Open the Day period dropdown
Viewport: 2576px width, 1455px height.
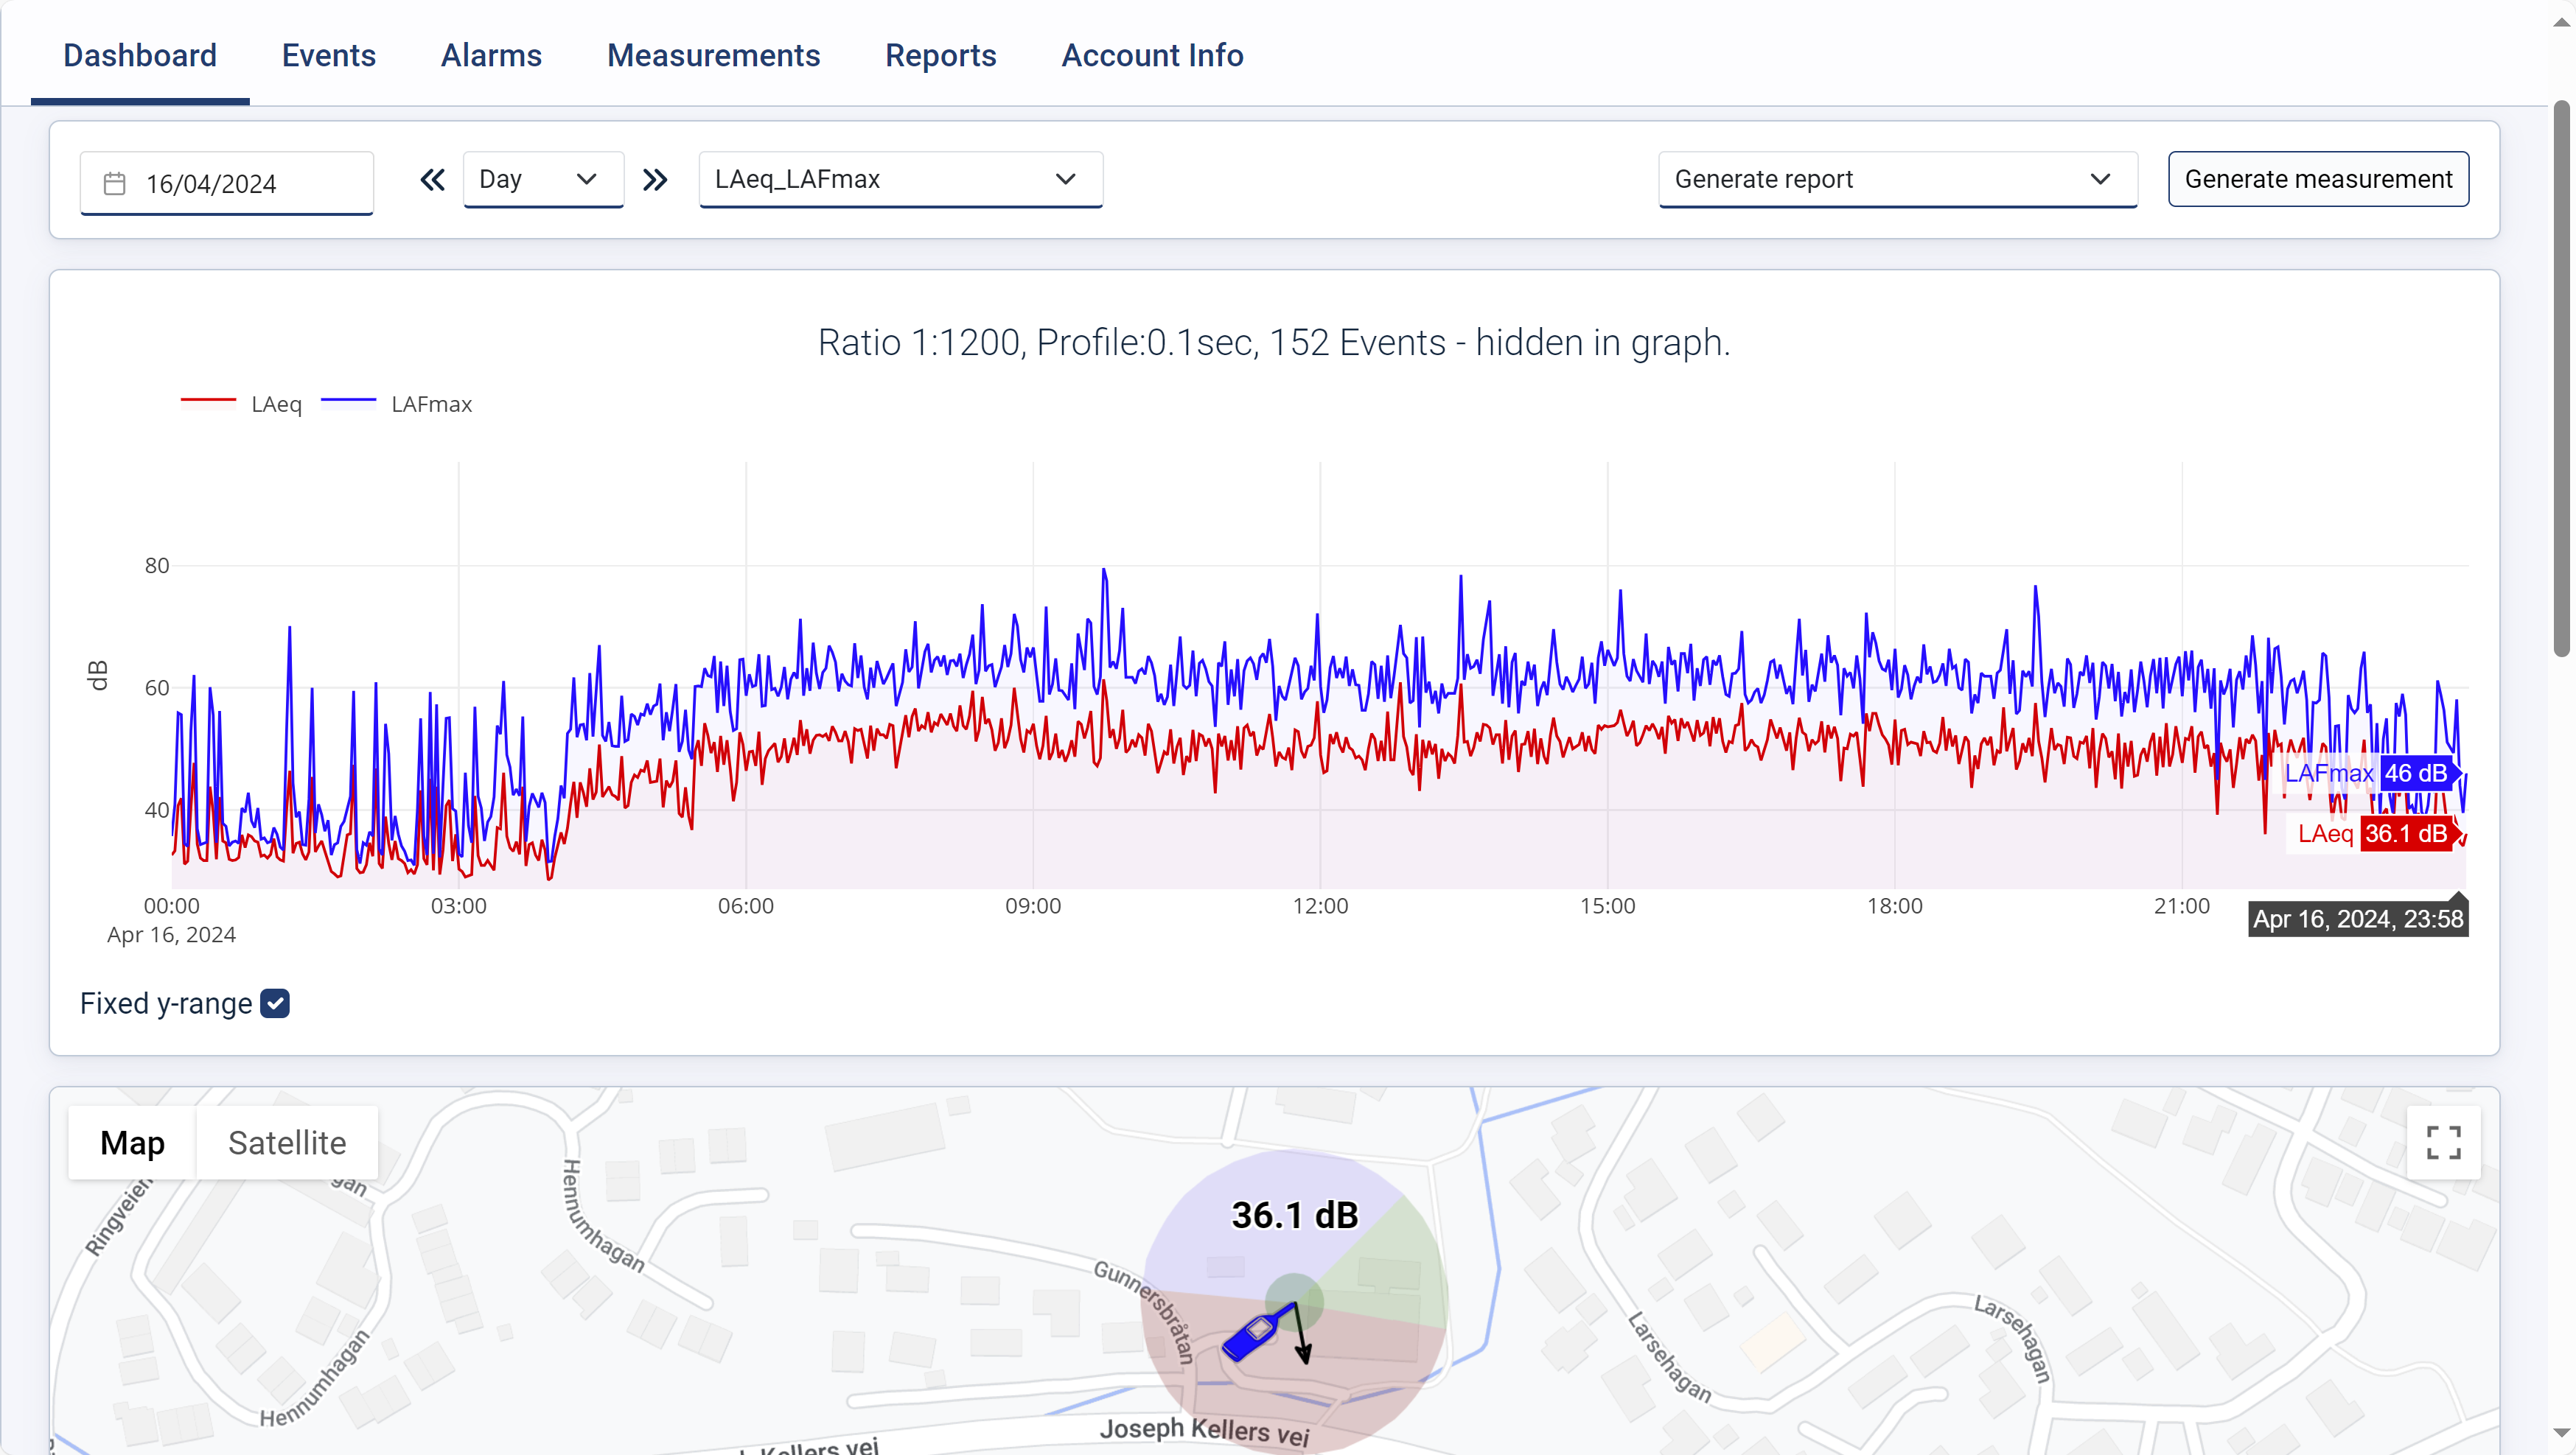click(543, 180)
